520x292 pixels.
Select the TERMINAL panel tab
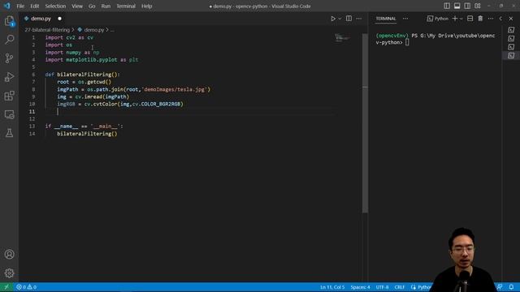[386, 19]
